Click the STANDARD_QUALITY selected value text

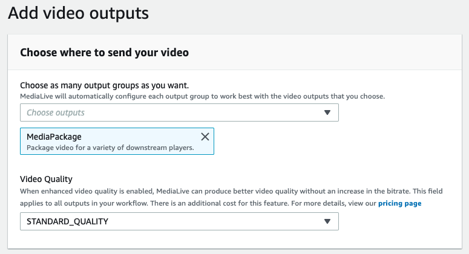point(67,221)
